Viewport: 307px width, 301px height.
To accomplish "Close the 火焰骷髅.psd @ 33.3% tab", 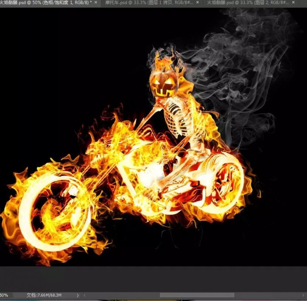I will [x=294, y=2].
